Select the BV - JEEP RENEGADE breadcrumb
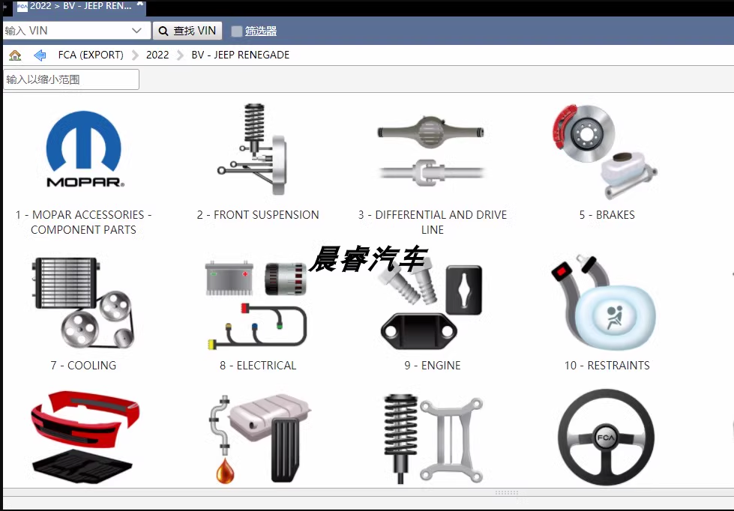Screen dimensions: 734x511 pyautogui.click(x=240, y=55)
